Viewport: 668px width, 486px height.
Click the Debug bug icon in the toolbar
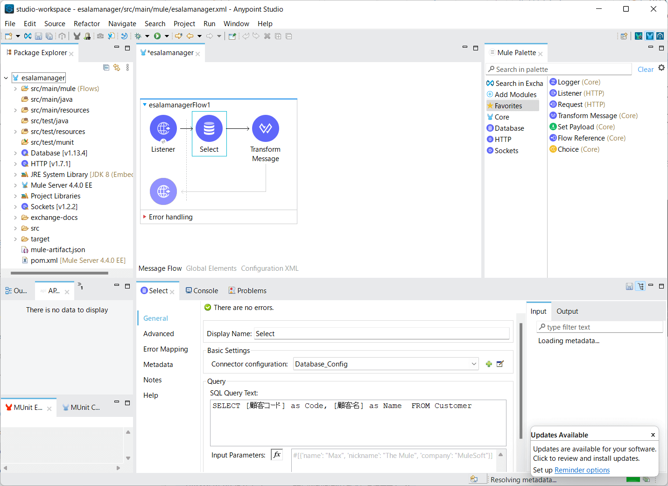pos(138,36)
